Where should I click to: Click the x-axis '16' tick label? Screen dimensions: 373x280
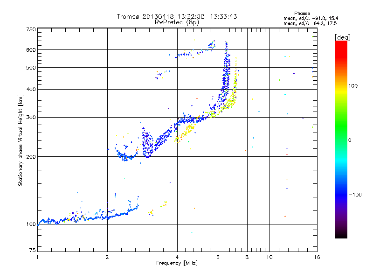pos(317,257)
